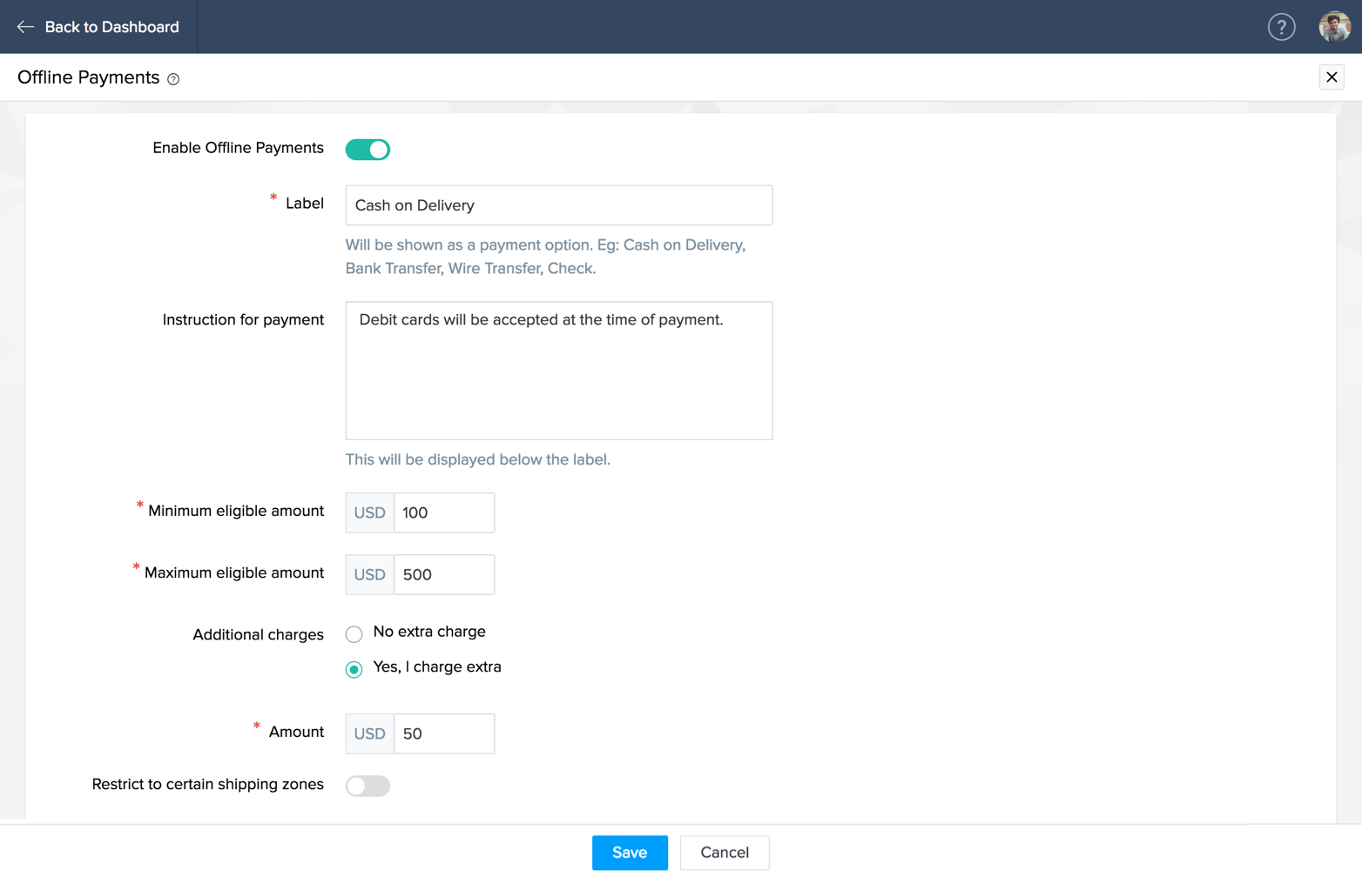Select Yes, I charge extra option
This screenshot has height=877, width=1362.
point(354,669)
